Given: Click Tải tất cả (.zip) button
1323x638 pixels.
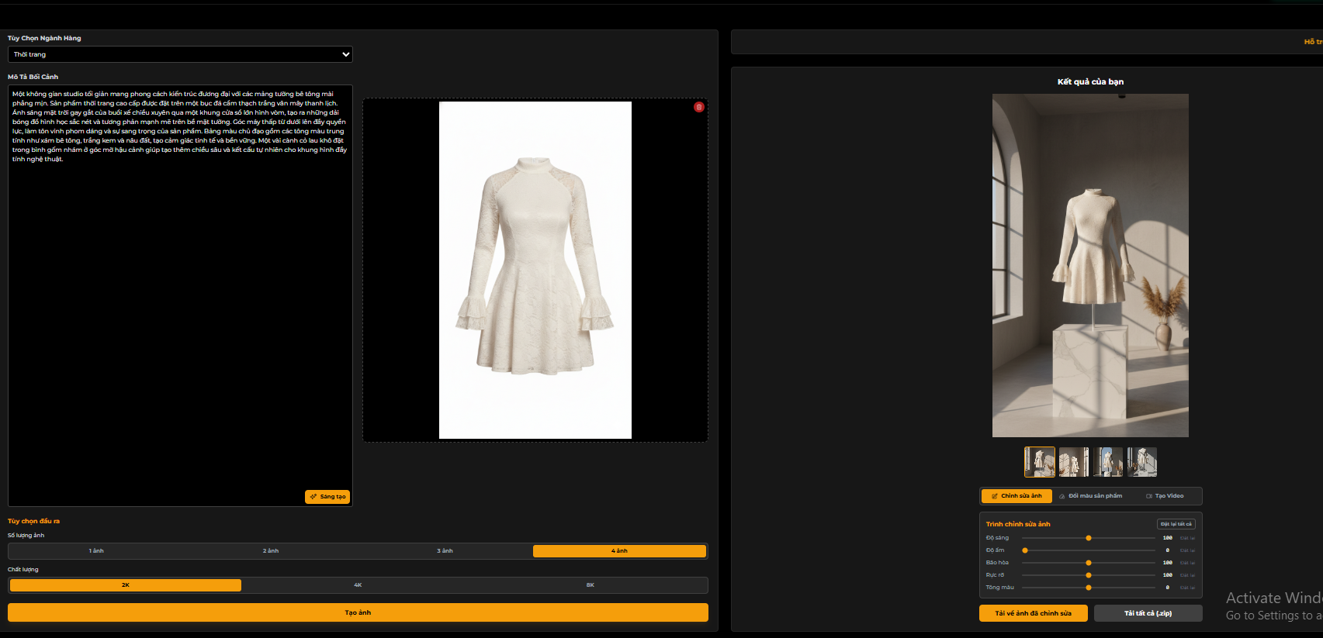Looking at the screenshot, I should pos(1148,613).
